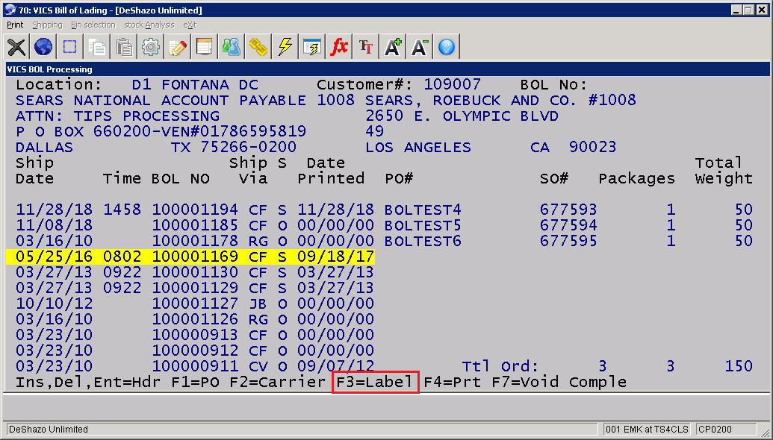Click PO number BOLTEST4
This screenshot has height=440, width=773.
pos(423,210)
